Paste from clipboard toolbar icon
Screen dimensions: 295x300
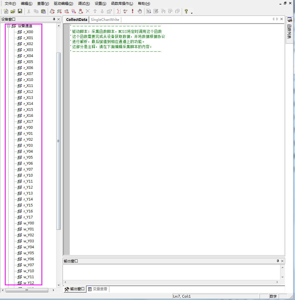tap(43, 11)
